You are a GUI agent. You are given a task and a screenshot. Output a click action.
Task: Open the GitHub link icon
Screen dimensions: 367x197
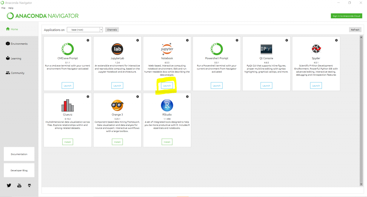(29, 185)
